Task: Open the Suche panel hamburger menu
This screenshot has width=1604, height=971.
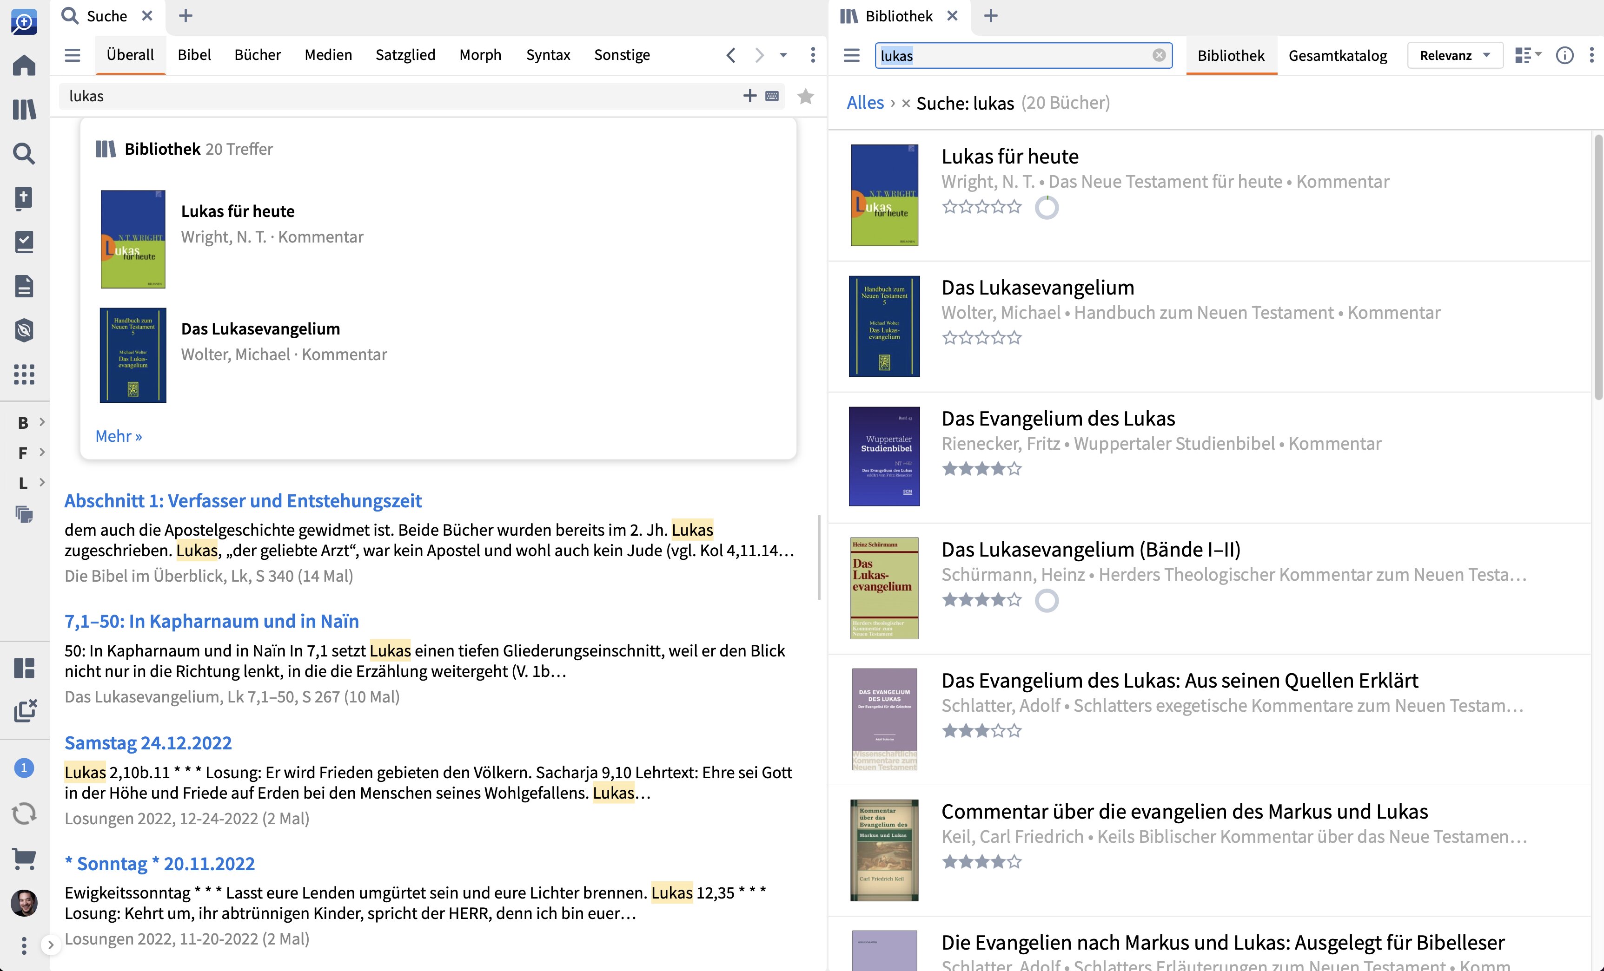Action: 72,55
